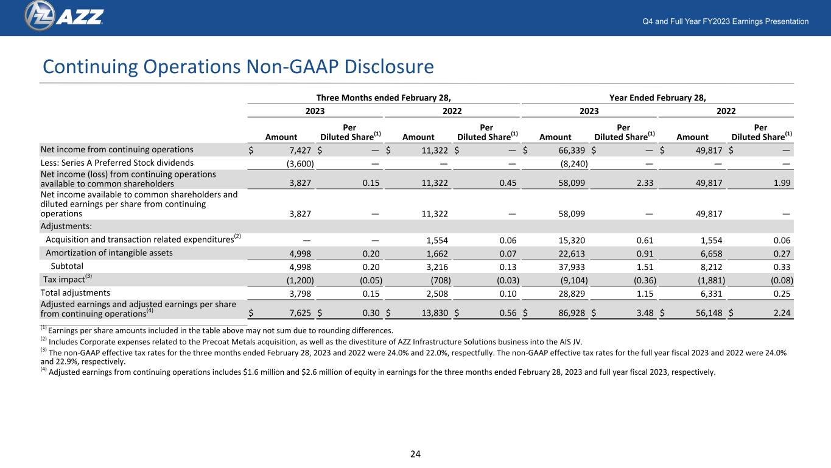Click the Q4 and Full Year FY2023 header text
831x468 pixels.
[x=726, y=21]
